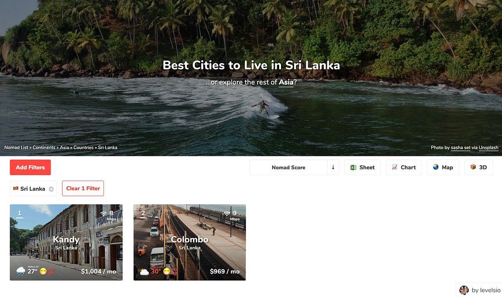Open the Colombo city card
The width and height of the screenshot is (502, 297).
(x=190, y=242)
